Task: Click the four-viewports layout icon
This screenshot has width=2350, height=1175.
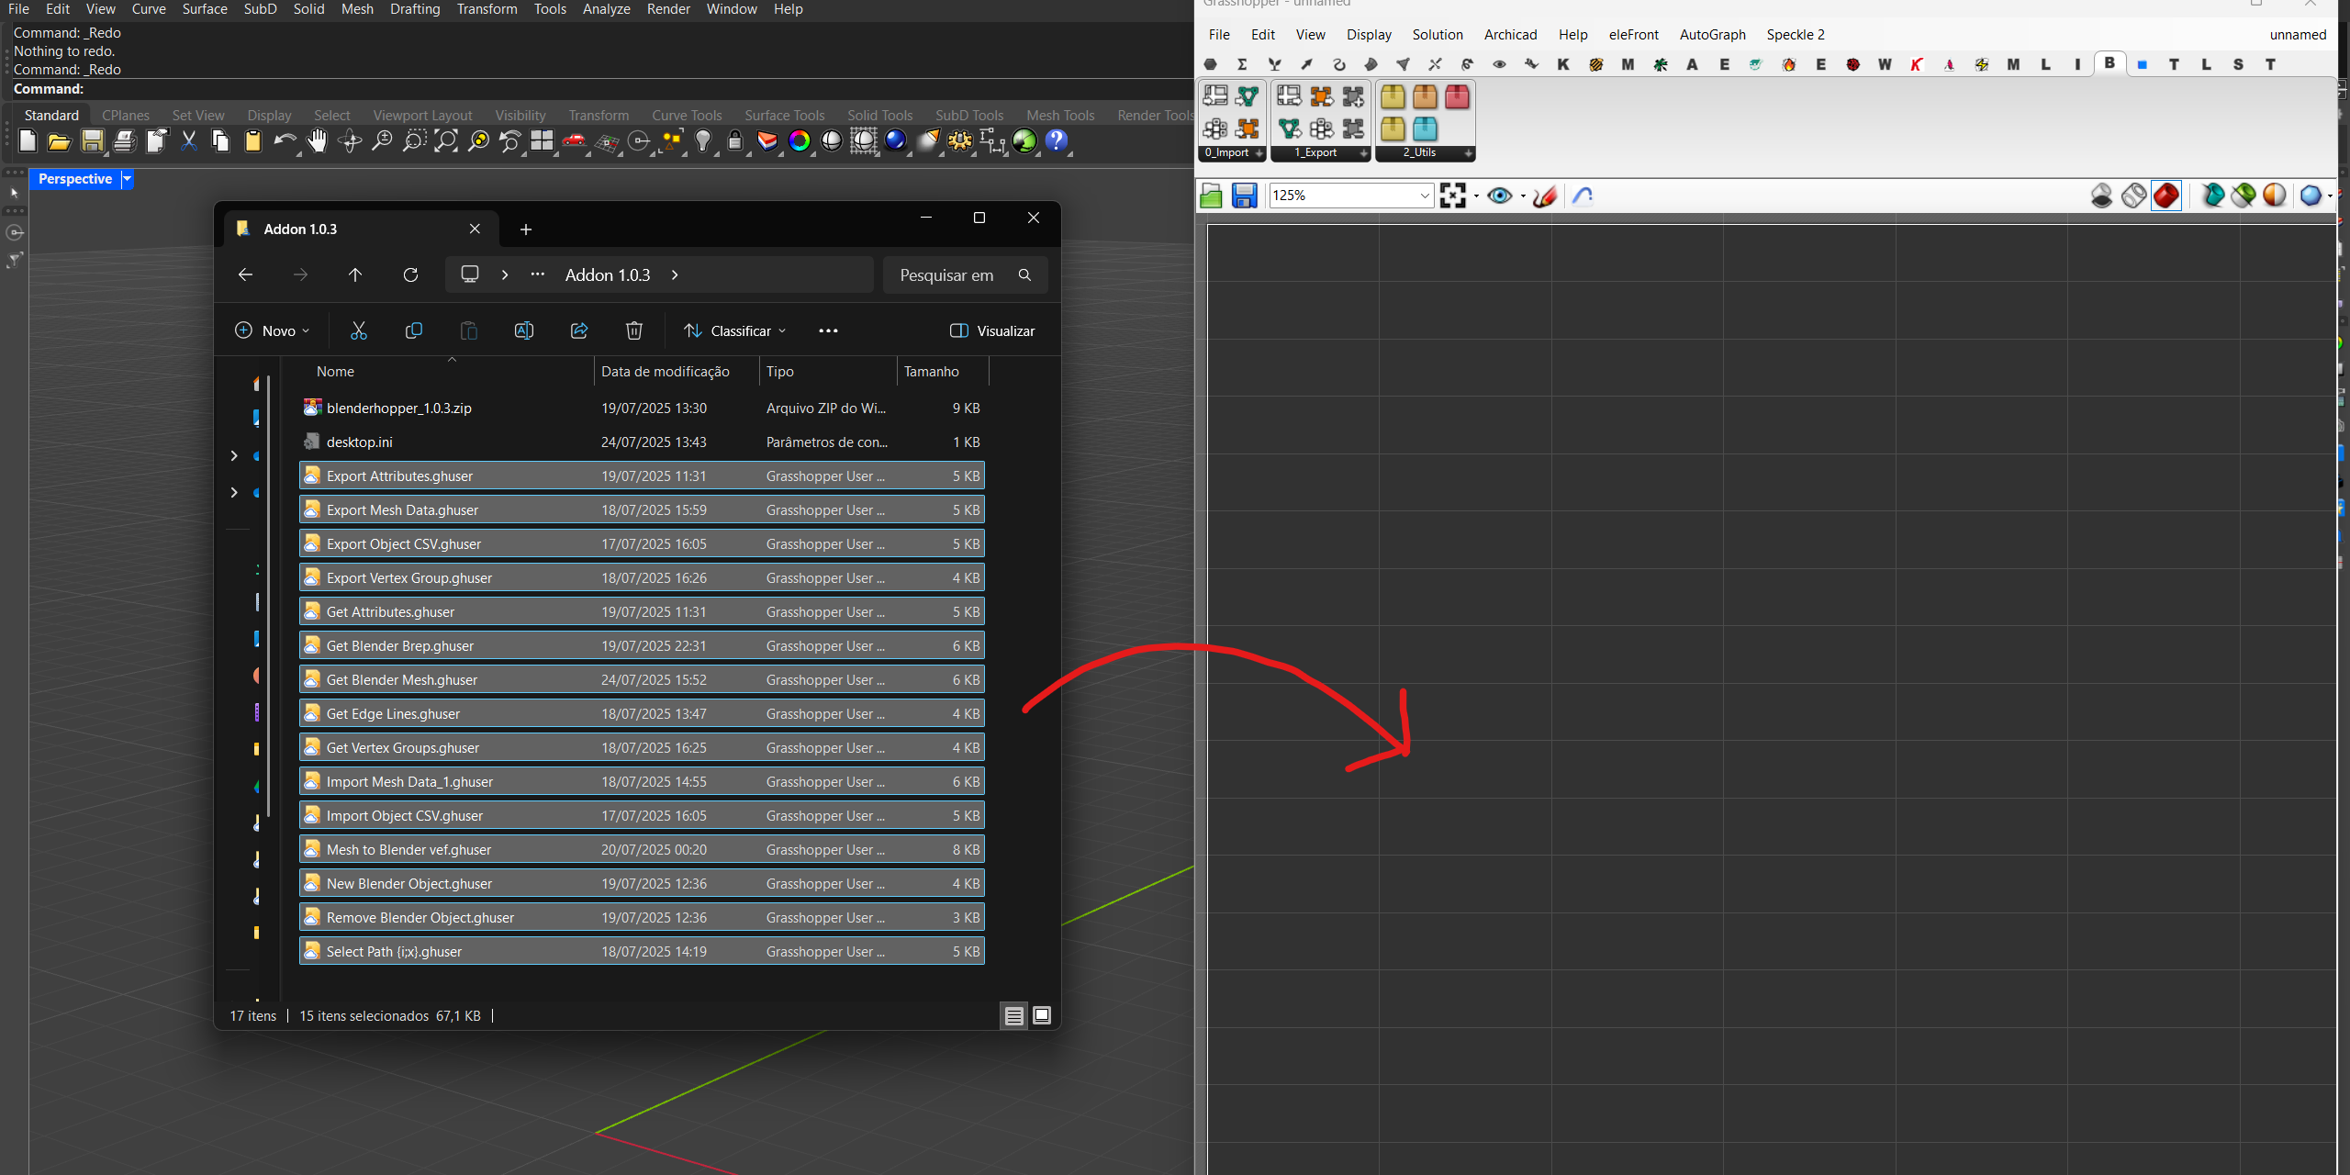Action: tap(543, 141)
